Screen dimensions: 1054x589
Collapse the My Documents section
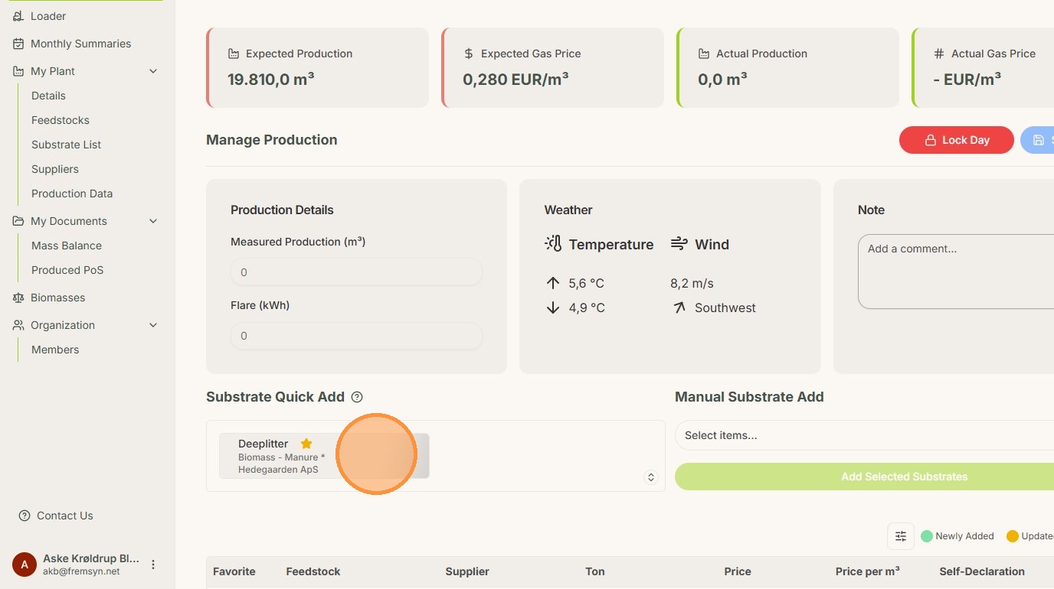tap(153, 221)
